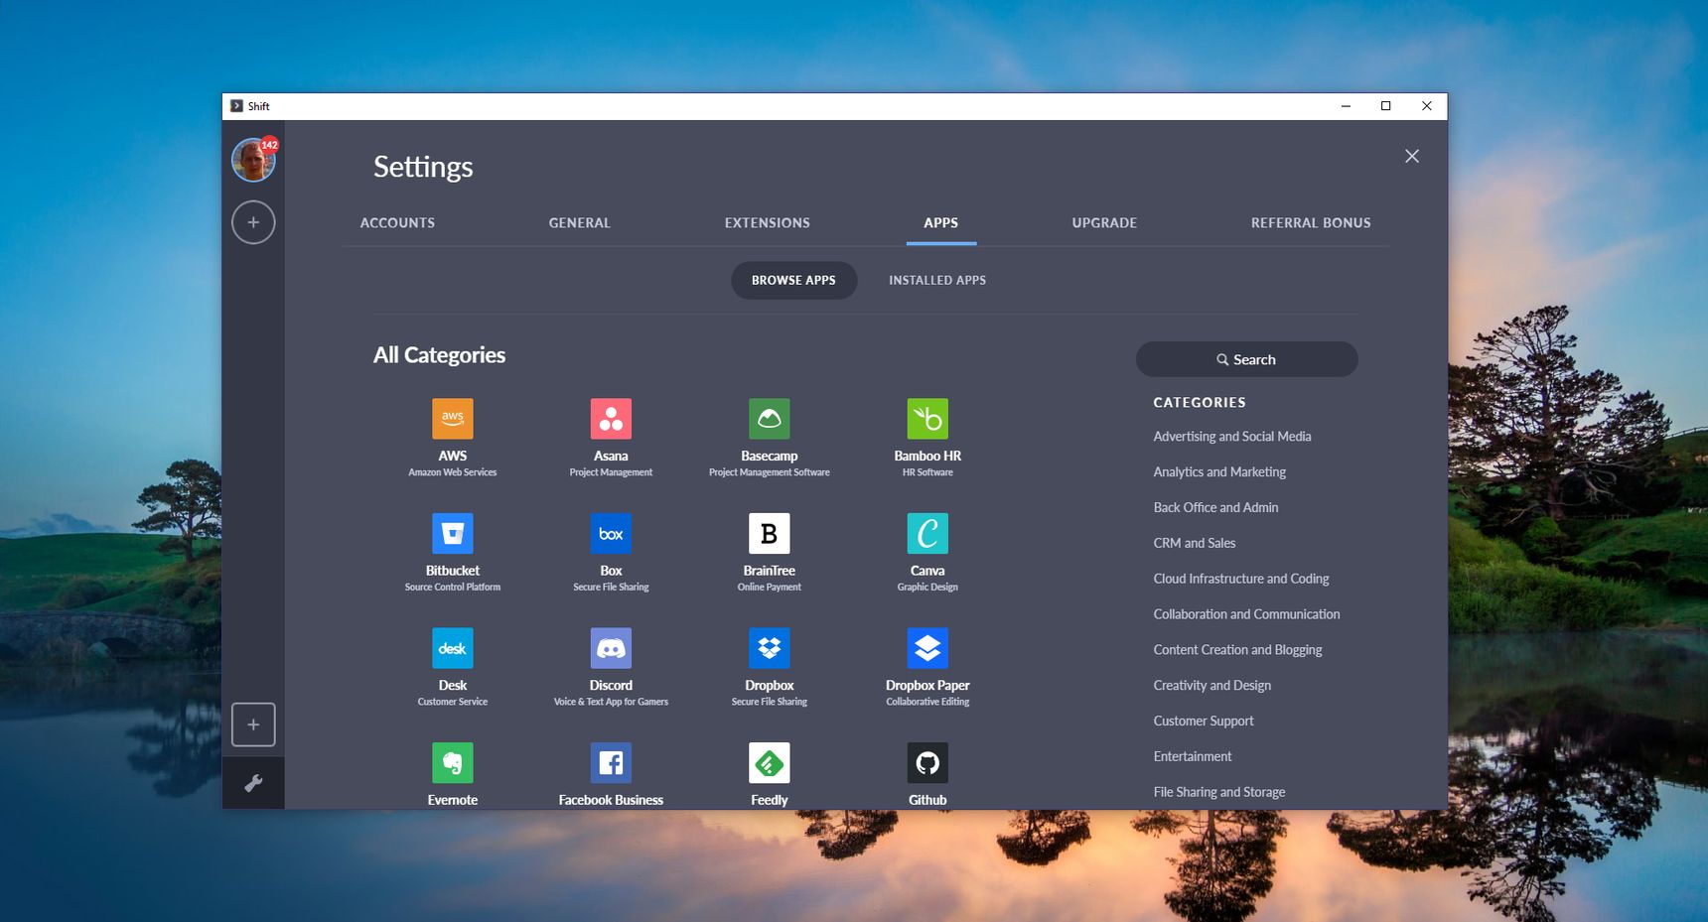1708x922 pixels.
Task: Click the 'Customer Service' subtitle under Desk
Action: coord(453,702)
